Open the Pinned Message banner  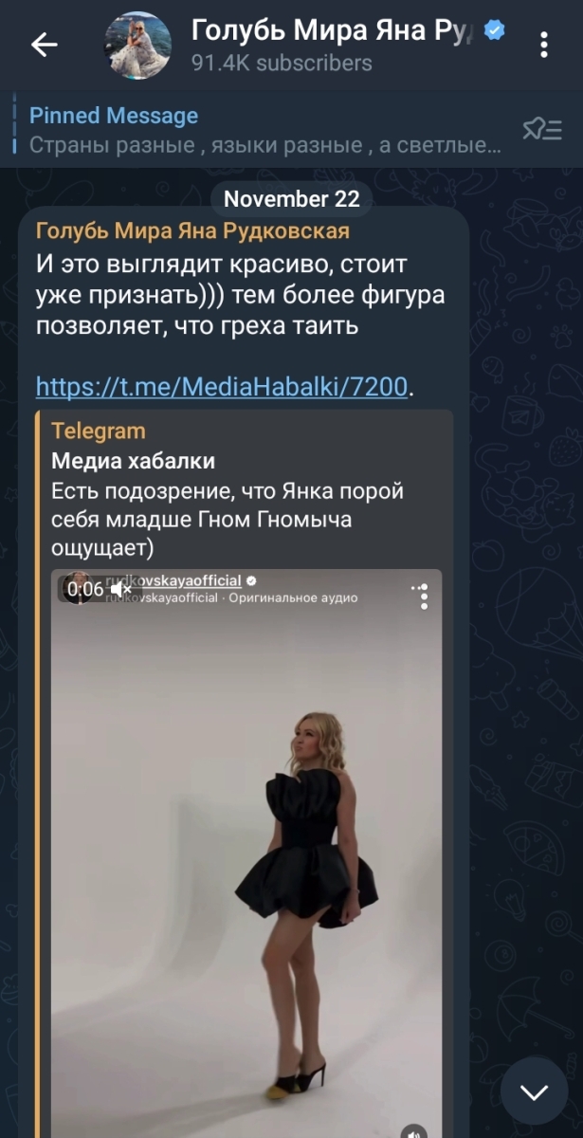click(x=265, y=130)
